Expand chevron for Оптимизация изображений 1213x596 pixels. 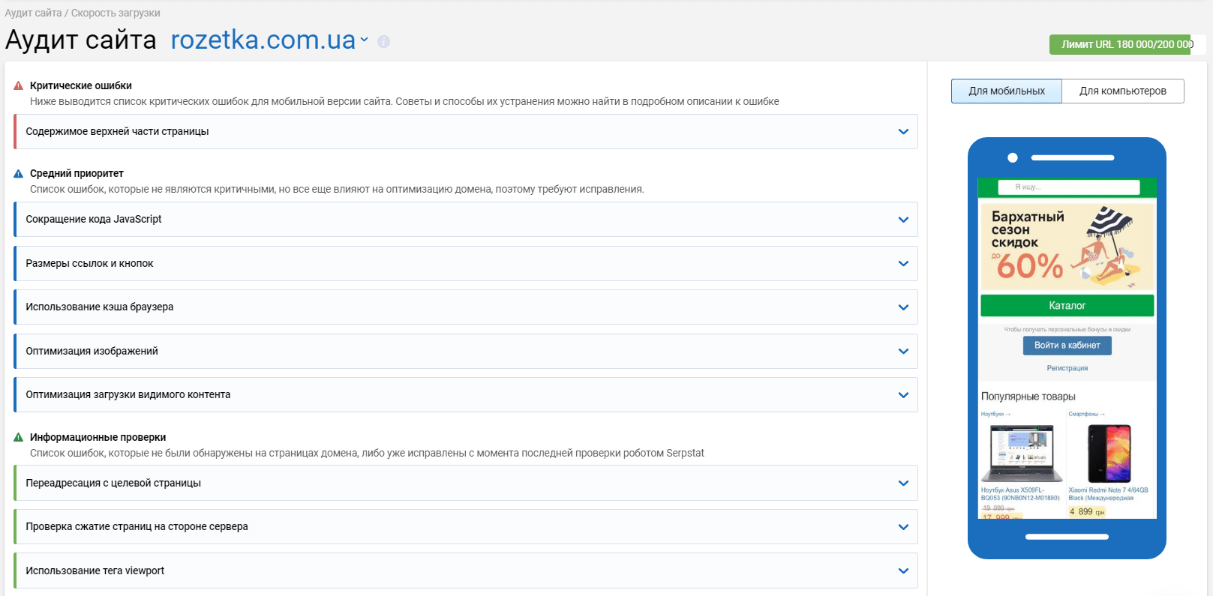pos(903,352)
